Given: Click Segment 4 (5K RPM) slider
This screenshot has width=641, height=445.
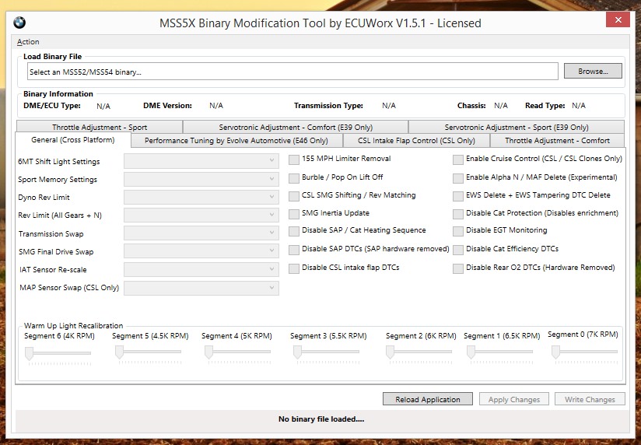Looking at the screenshot, I should click(x=237, y=354).
